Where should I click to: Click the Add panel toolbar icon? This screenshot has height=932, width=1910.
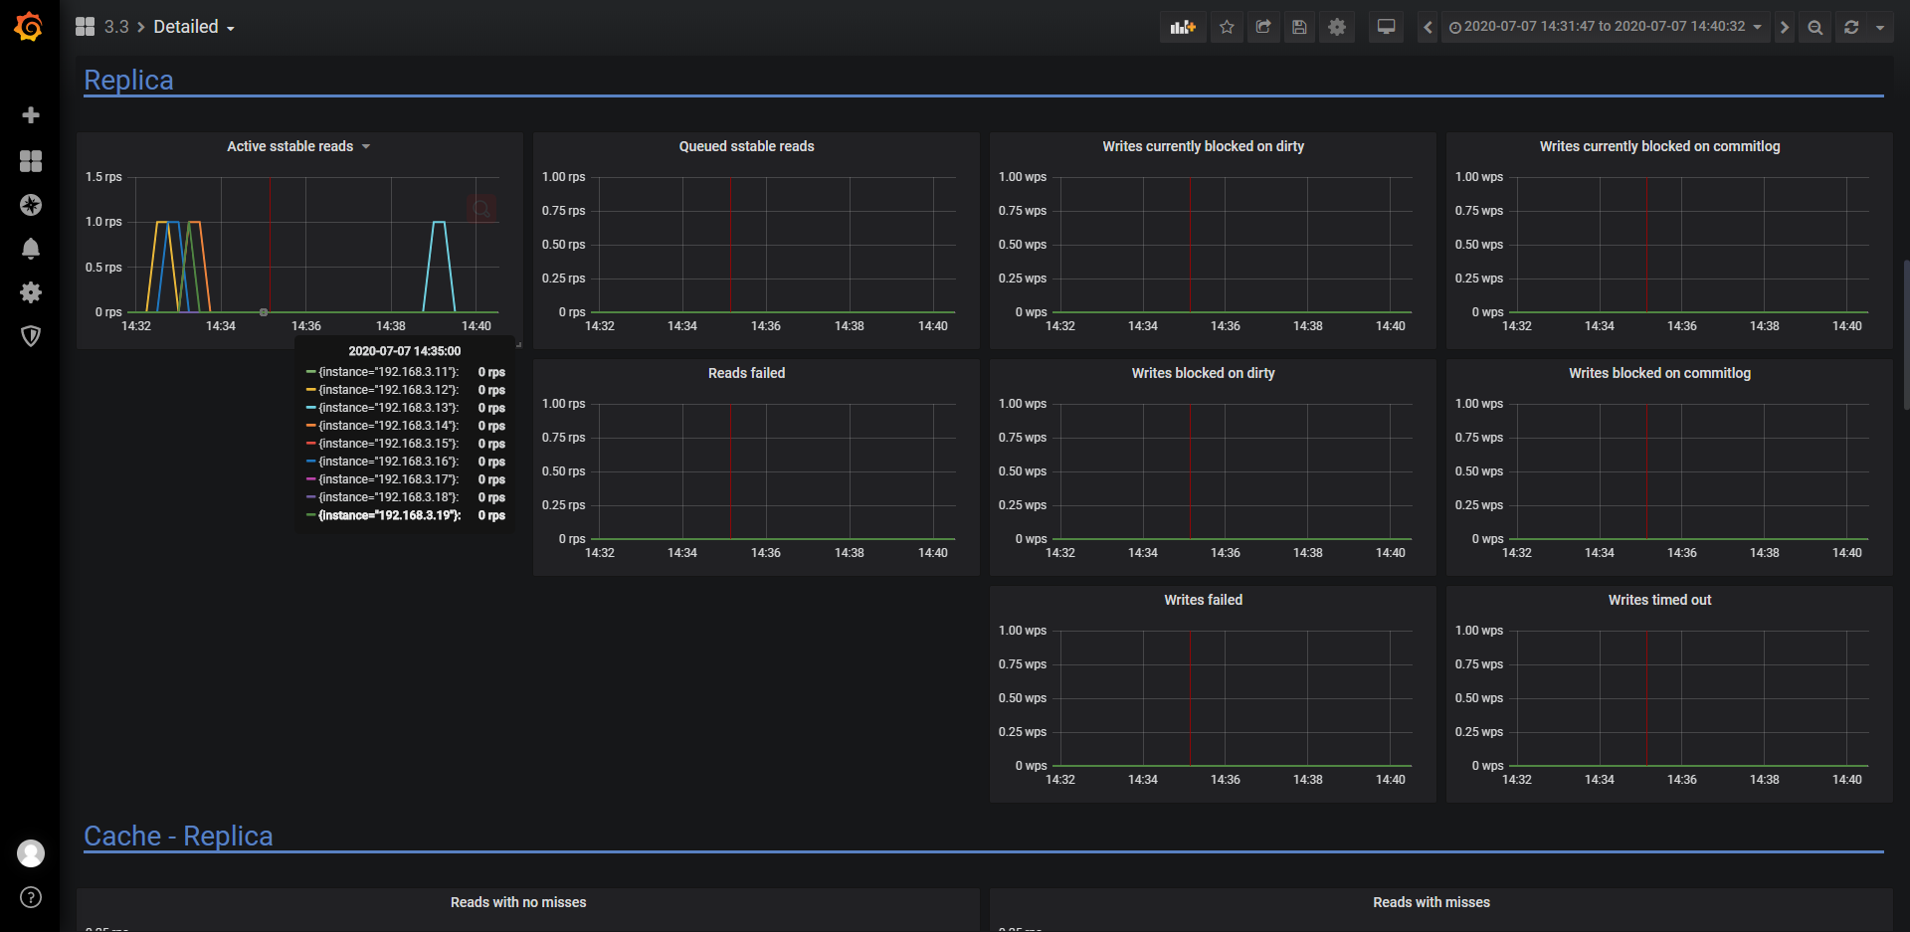tap(1183, 27)
